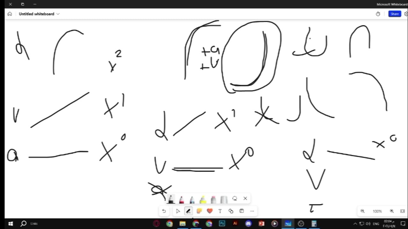
Task: Open Windows taskbar search
Action: coord(24,224)
